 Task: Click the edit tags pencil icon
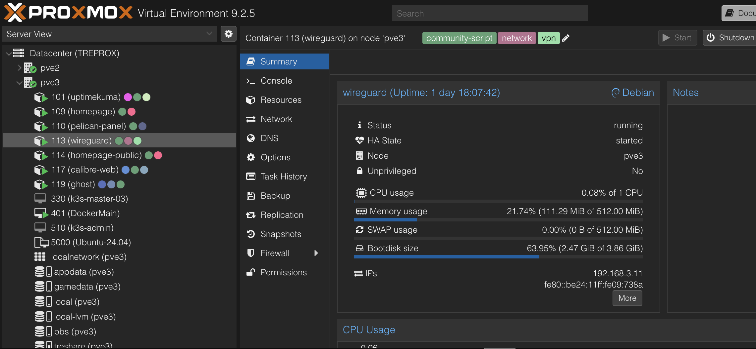(x=566, y=38)
